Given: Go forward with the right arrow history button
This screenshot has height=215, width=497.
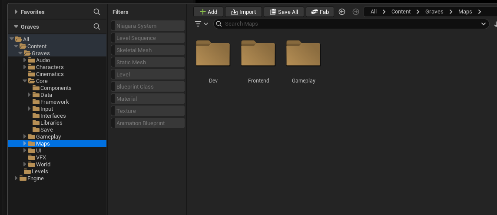Looking at the screenshot, I should click(356, 12).
